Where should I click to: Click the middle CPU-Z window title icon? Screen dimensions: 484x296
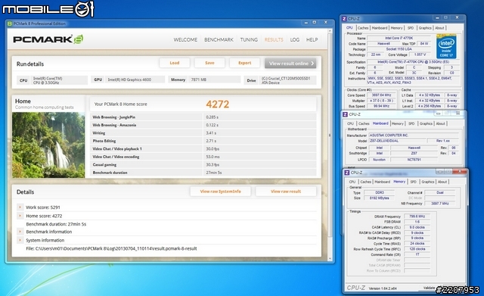coord(345,114)
